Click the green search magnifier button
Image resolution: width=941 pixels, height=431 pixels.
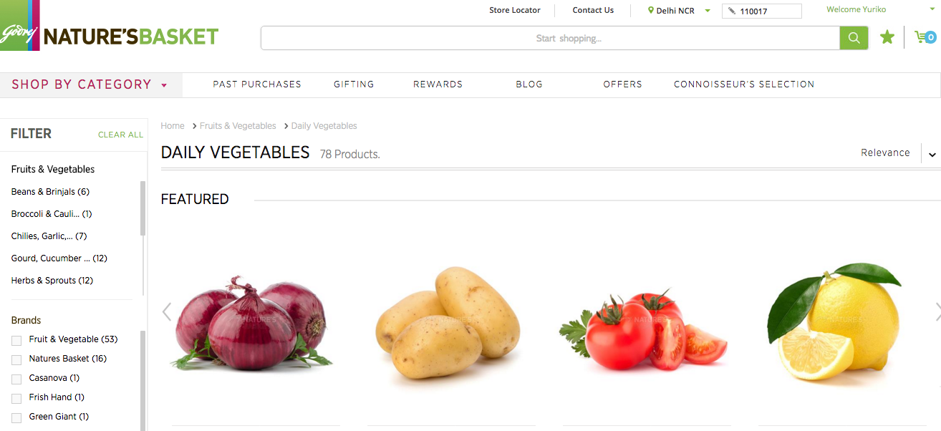pos(854,38)
